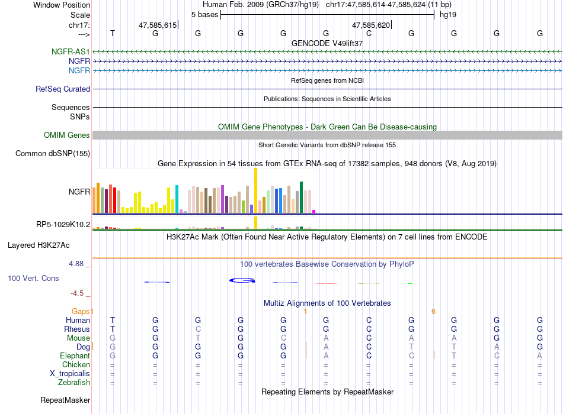The height and width of the screenshot is (414, 563).
Task: Click the NGFR GTEx expression bar chart label
Action: 79,192
